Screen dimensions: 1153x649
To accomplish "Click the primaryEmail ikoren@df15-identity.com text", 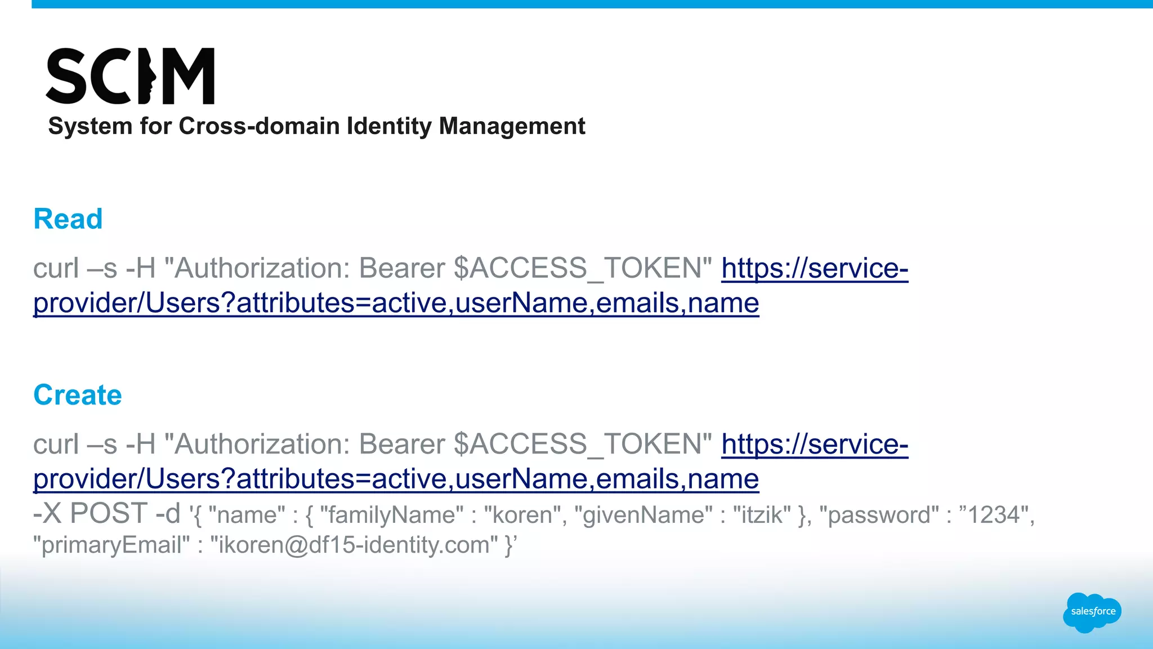I will click(275, 545).
